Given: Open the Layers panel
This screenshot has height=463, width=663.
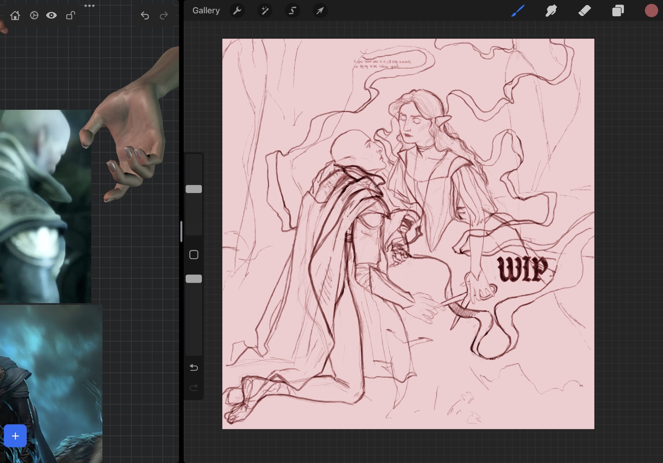Looking at the screenshot, I should tap(618, 11).
